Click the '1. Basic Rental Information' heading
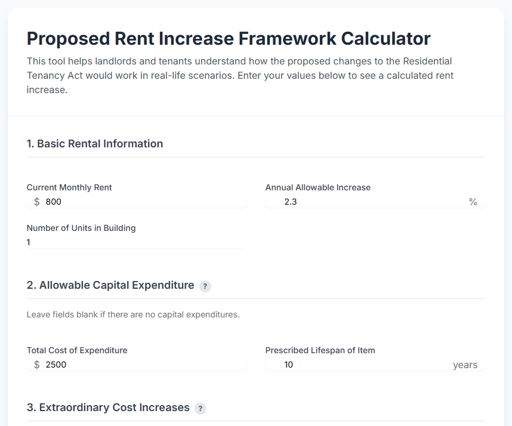This screenshot has width=512, height=426. [x=95, y=144]
